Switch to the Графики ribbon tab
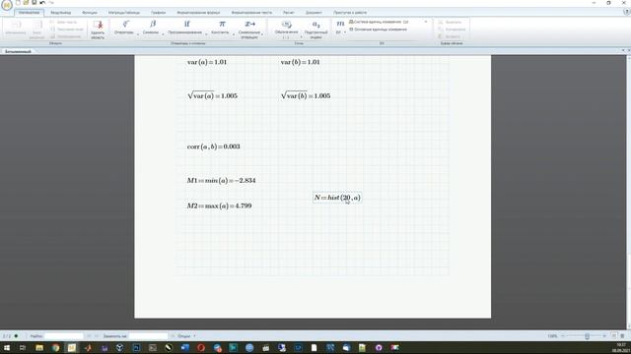 (x=158, y=13)
